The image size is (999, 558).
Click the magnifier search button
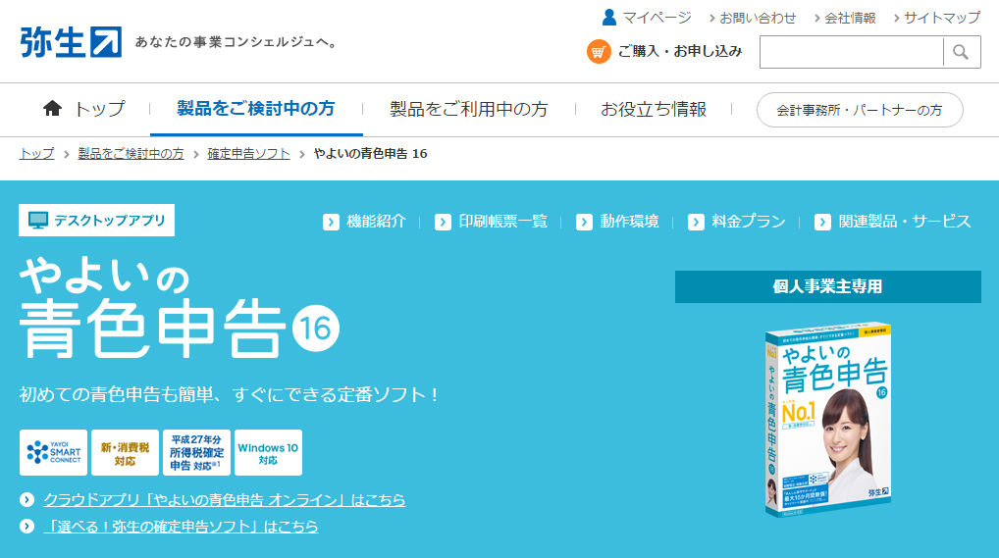961,52
